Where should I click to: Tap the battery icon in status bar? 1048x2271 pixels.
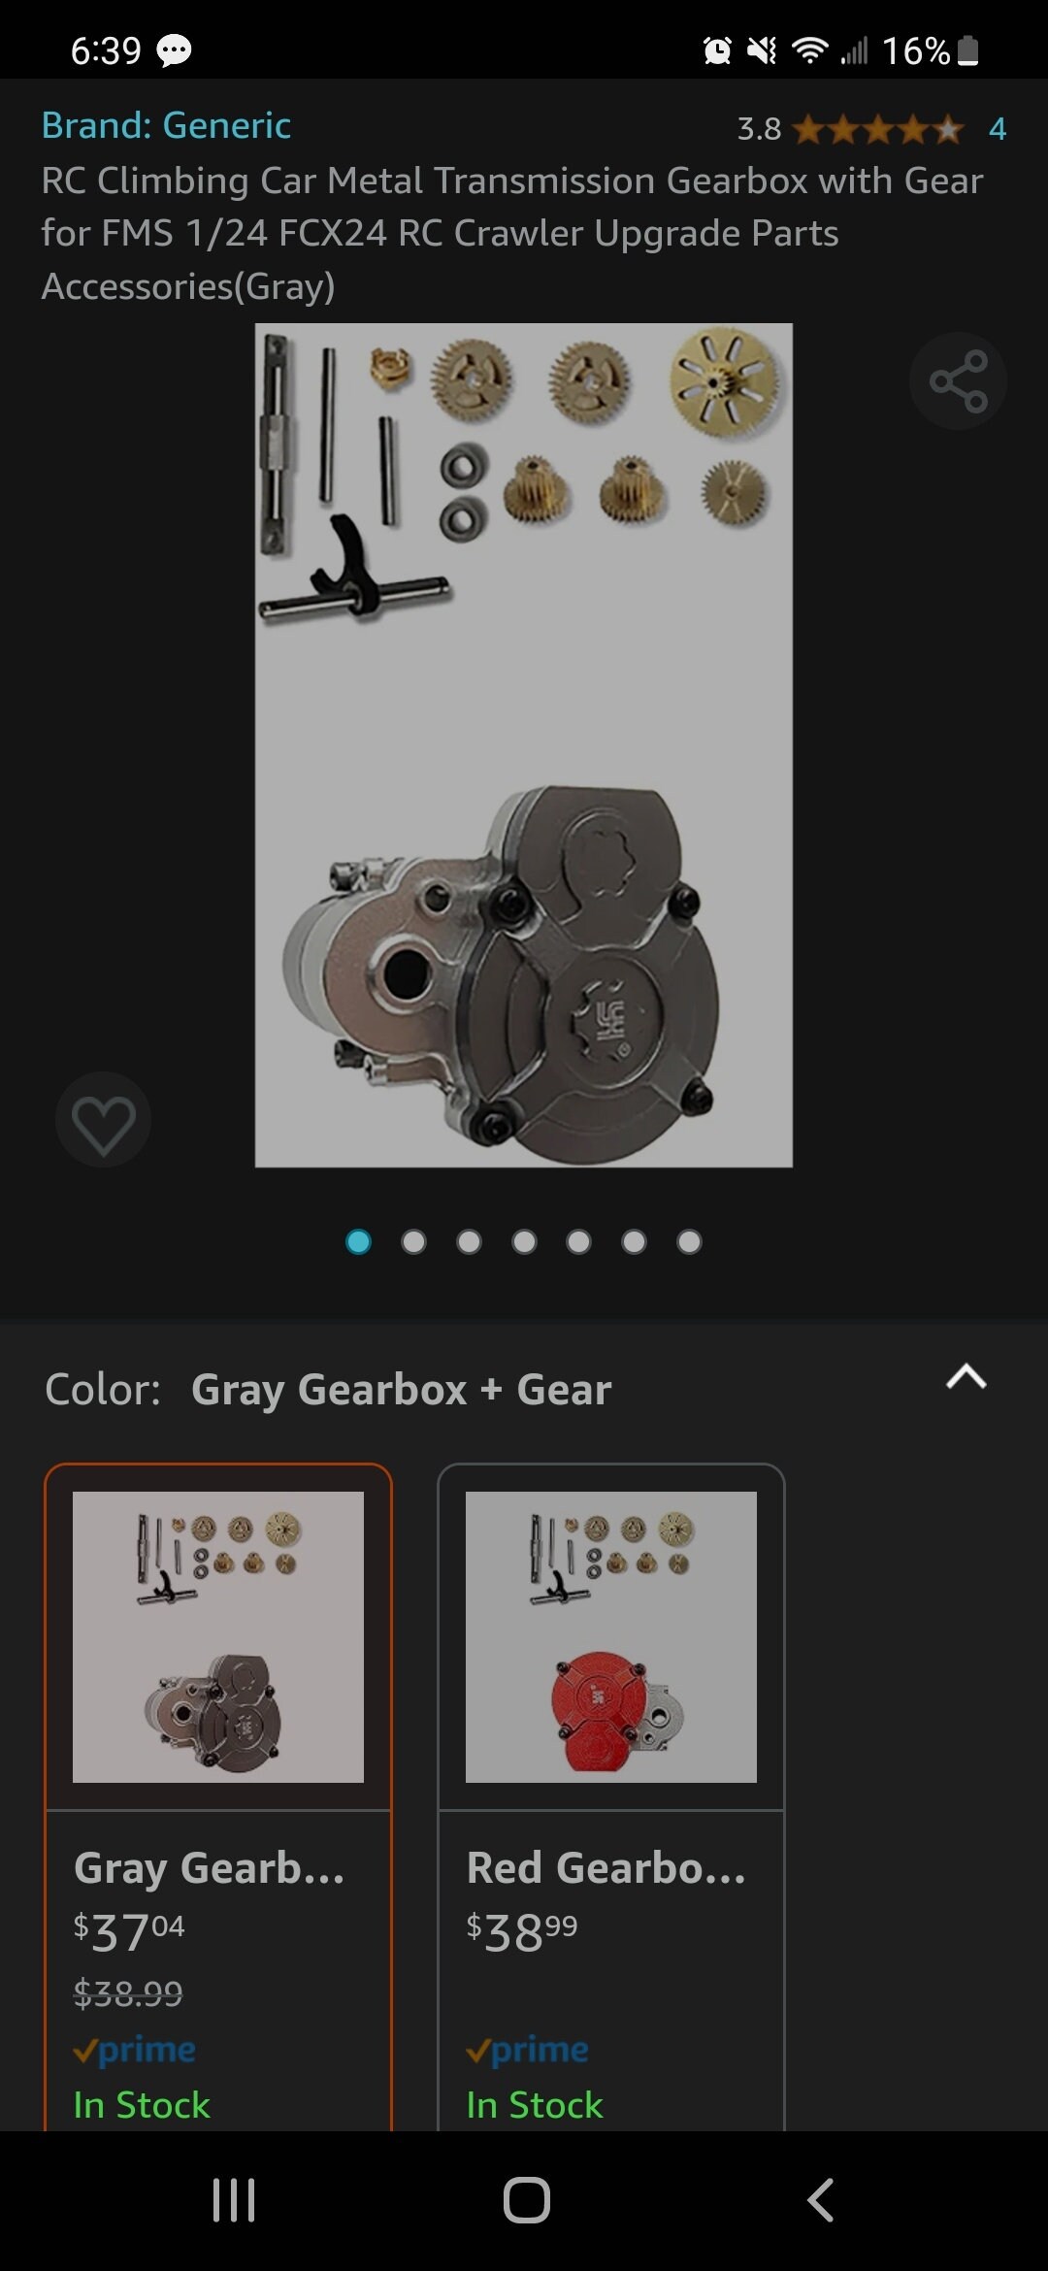[x=968, y=50]
